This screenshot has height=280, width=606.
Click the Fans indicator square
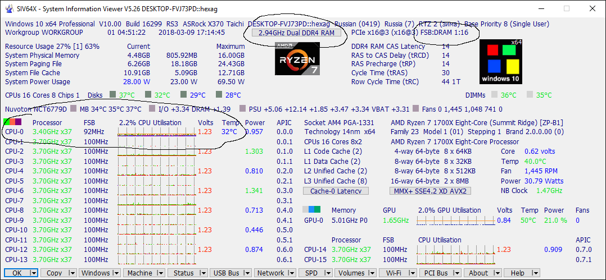coord(416,109)
